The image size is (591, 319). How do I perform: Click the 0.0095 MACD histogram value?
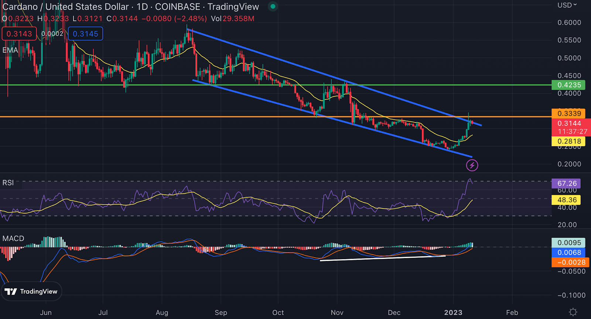point(569,243)
